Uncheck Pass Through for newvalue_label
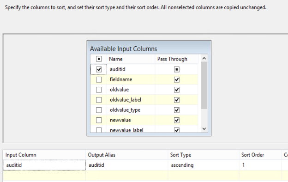This screenshot has width=288, height=182. [177, 130]
